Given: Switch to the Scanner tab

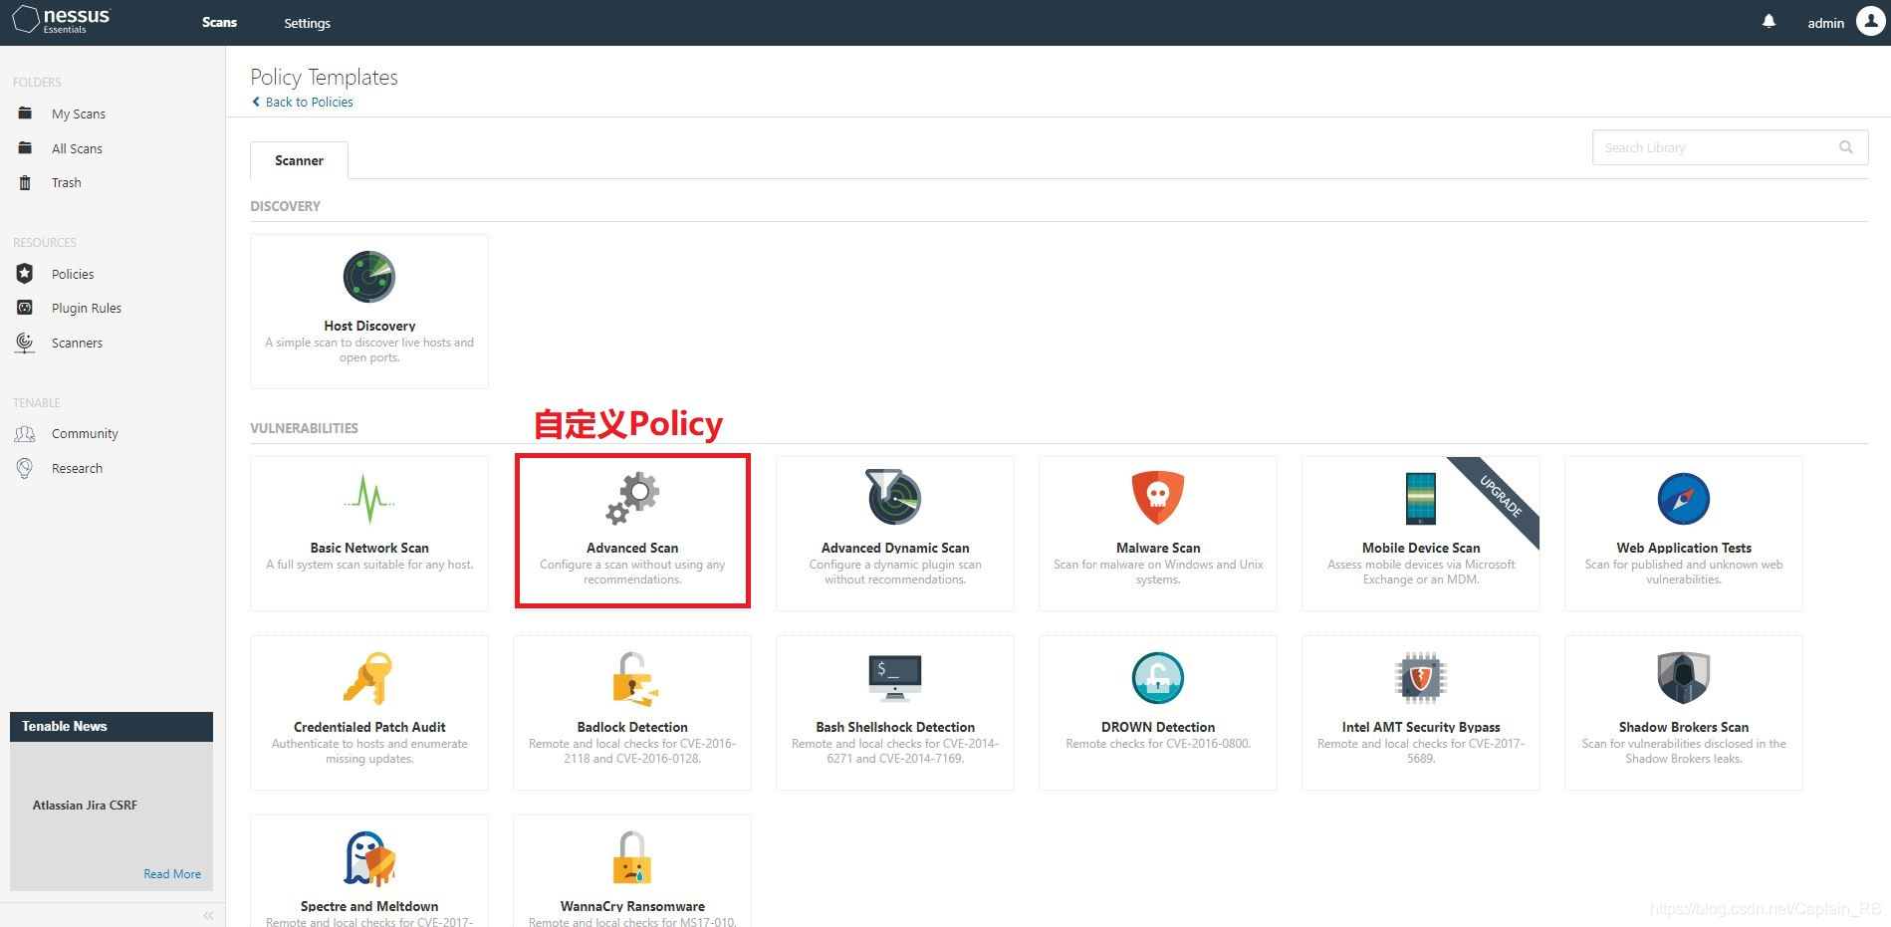Looking at the screenshot, I should [x=299, y=160].
